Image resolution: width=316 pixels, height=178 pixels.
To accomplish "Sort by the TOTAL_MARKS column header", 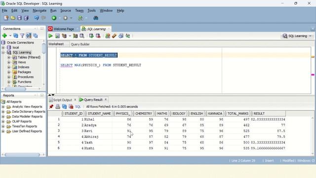I will click(x=237, y=113).
